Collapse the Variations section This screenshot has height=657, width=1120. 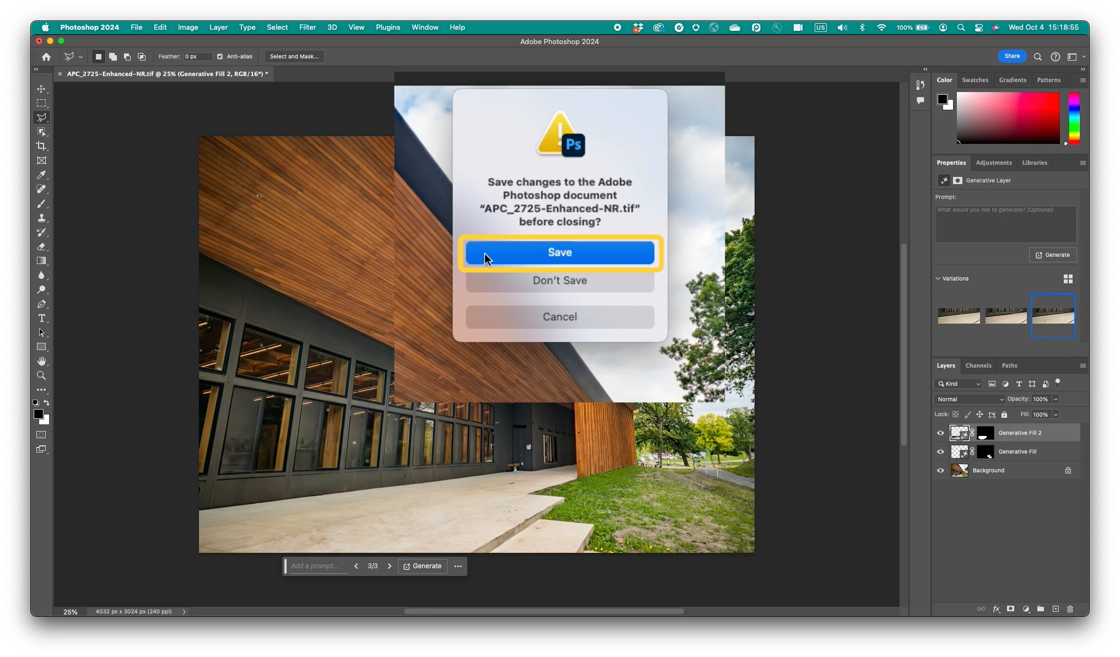click(938, 278)
